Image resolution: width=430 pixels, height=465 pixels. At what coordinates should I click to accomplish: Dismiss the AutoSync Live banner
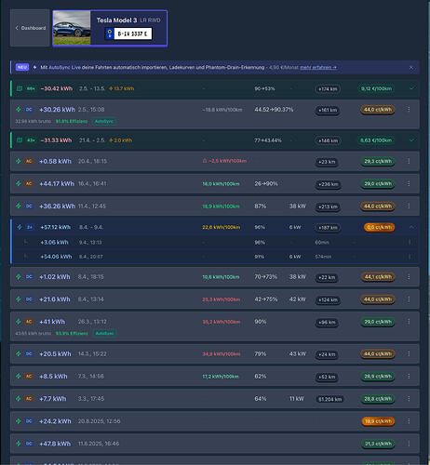pos(411,67)
